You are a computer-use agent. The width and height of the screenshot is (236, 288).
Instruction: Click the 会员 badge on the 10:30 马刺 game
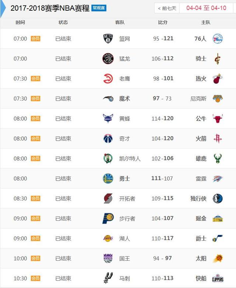(35, 278)
